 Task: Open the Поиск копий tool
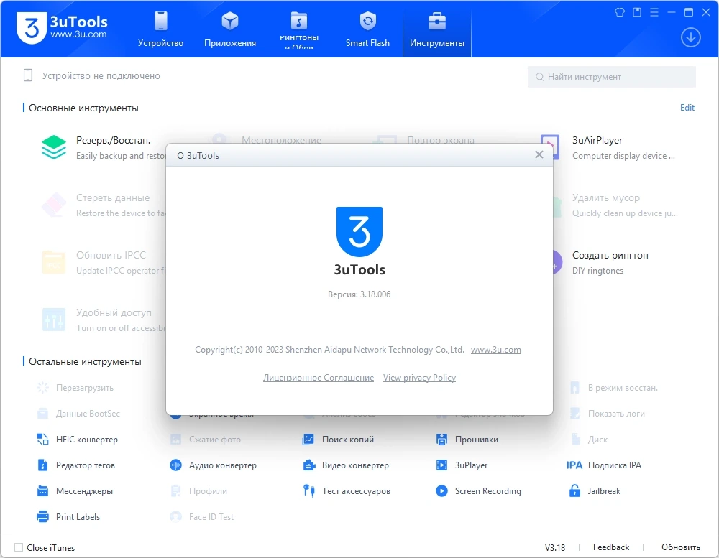coord(338,440)
